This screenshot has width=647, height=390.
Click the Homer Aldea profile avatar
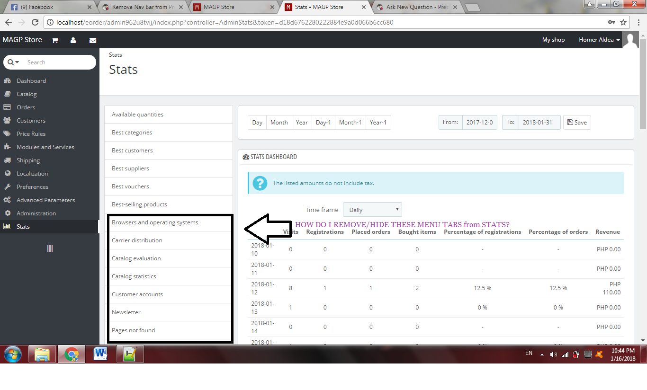click(630, 40)
